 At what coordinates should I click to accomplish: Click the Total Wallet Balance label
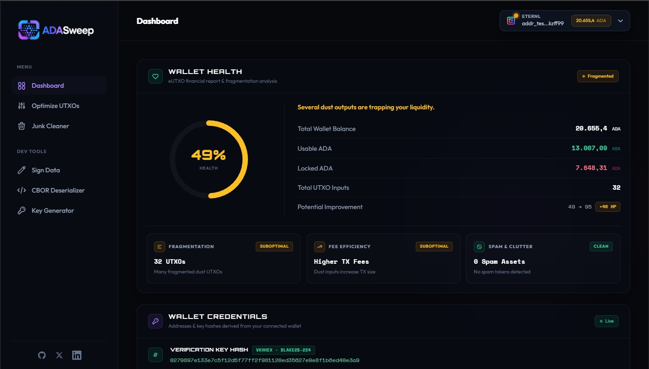(327, 129)
